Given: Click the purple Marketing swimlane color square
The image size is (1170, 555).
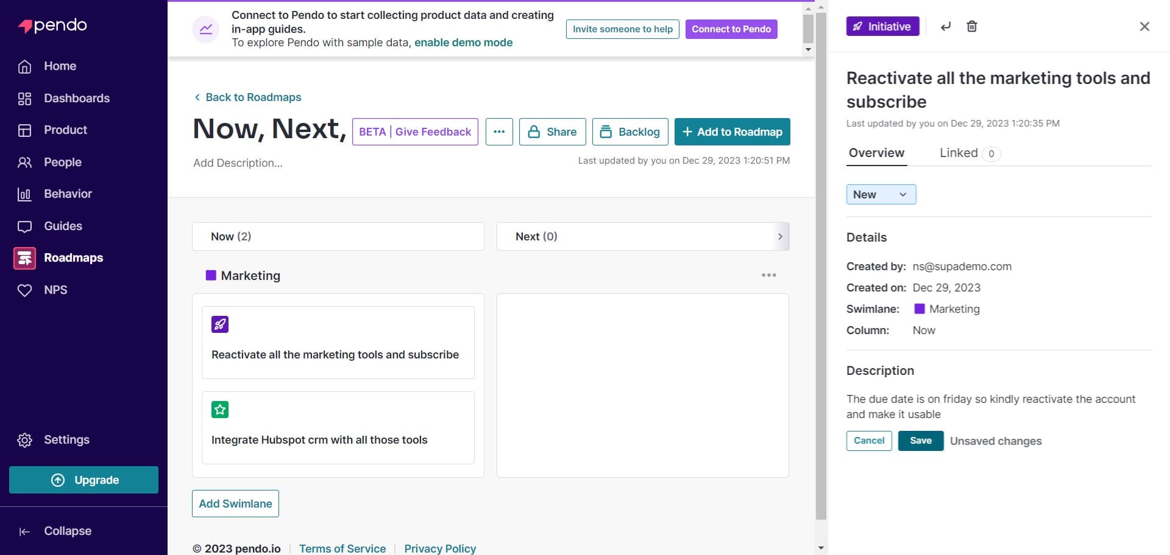Looking at the screenshot, I should (211, 276).
